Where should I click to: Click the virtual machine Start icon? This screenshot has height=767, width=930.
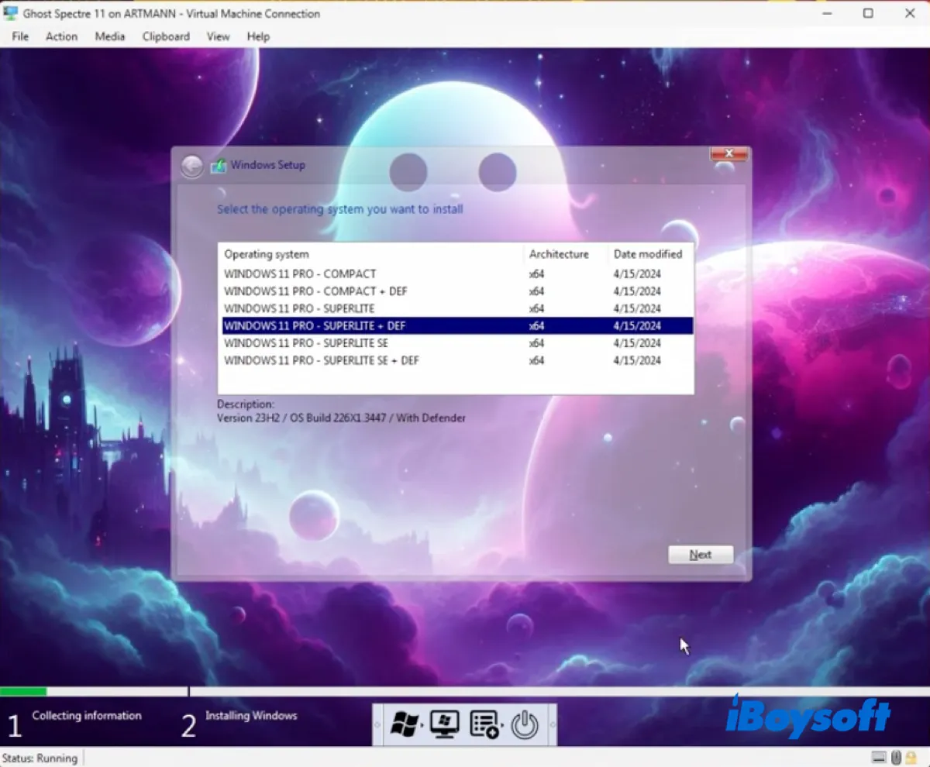(444, 724)
